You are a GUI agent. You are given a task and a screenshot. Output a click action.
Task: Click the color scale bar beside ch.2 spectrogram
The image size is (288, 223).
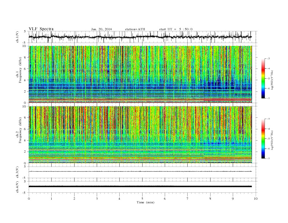coord(263,139)
